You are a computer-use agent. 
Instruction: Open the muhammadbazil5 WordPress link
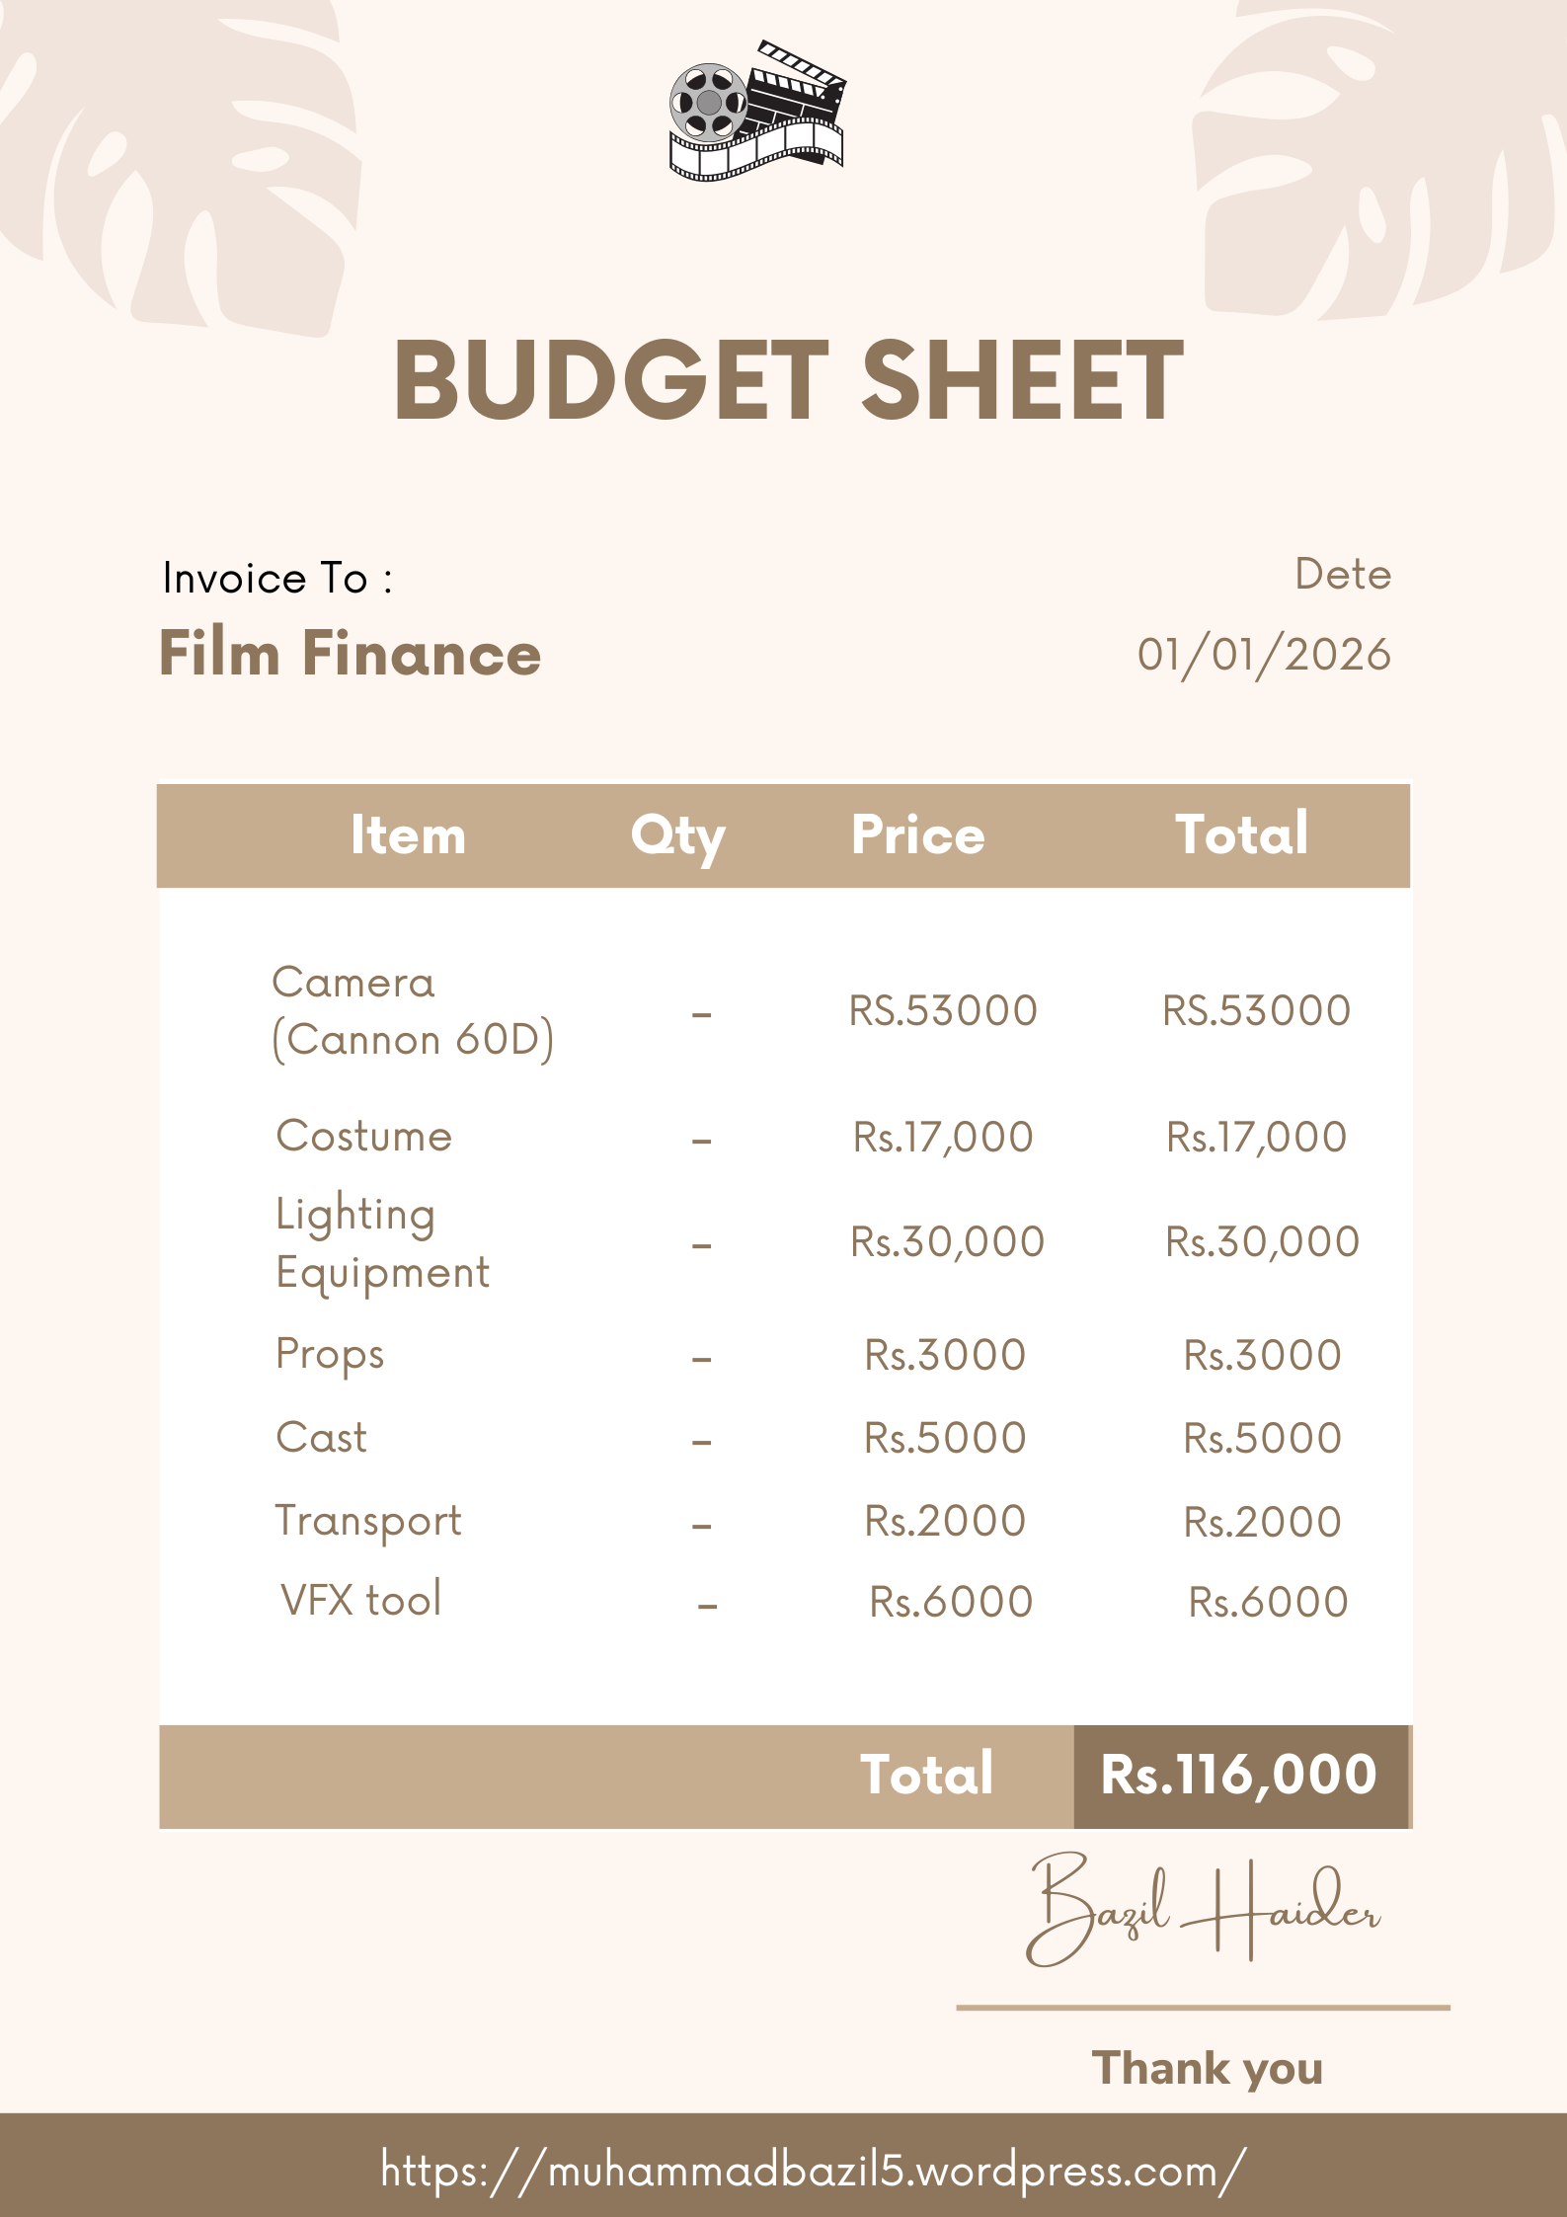[813, 2170]
